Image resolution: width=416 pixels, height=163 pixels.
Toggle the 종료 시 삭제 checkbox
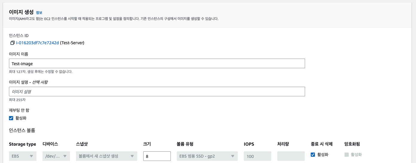point(313,155)
